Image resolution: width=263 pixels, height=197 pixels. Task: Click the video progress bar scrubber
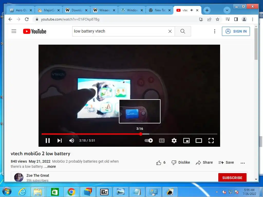click(x=141, y=134)
